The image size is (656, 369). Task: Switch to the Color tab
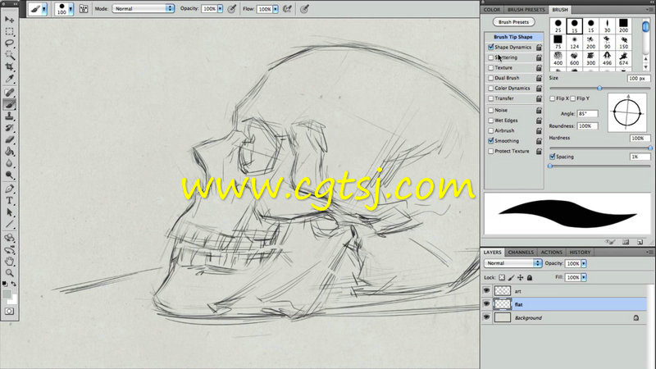(492, 10)
